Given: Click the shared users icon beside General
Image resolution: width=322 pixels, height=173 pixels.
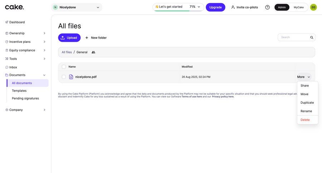Looking at the screenshot, I should [x=93, y=52].
